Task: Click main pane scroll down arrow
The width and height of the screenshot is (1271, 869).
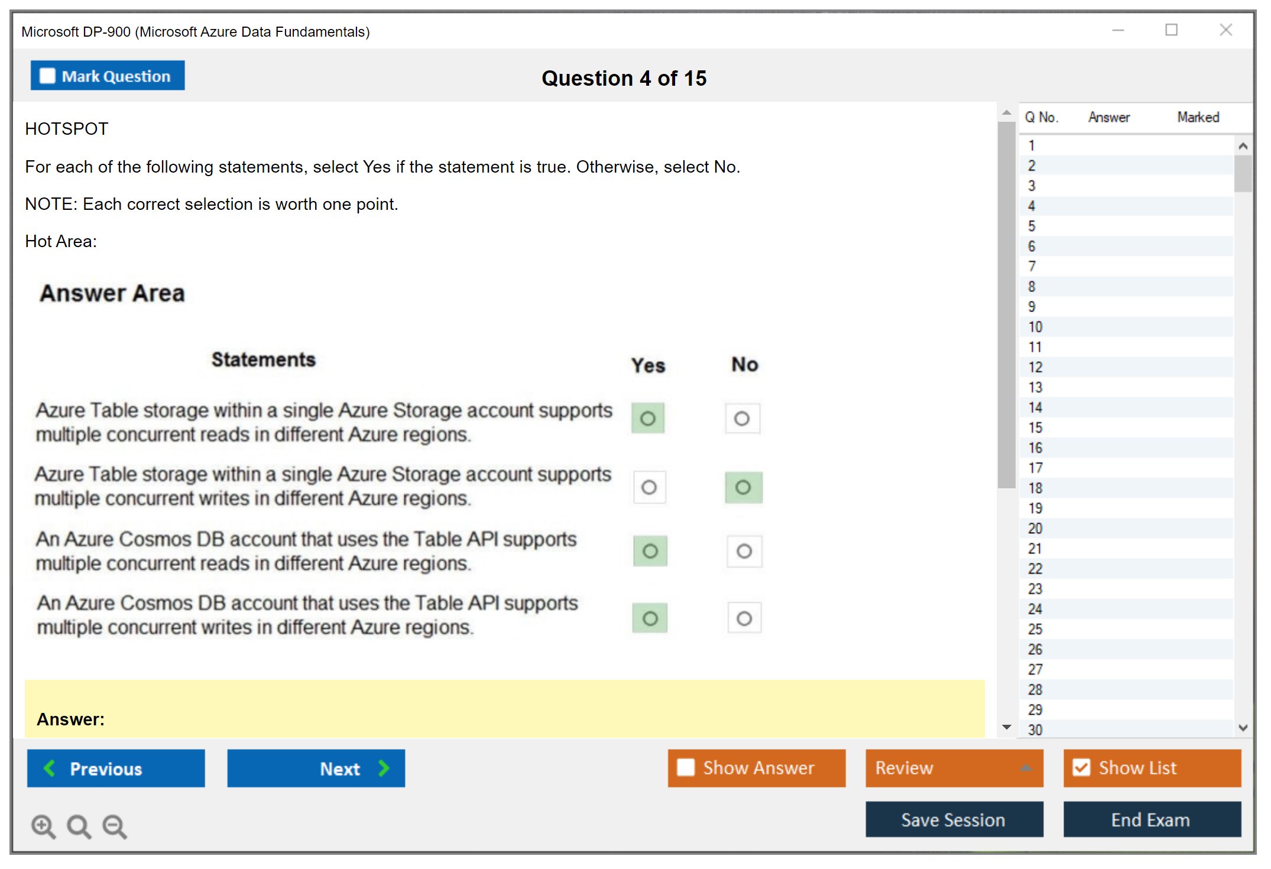Action: point(1007,727)
